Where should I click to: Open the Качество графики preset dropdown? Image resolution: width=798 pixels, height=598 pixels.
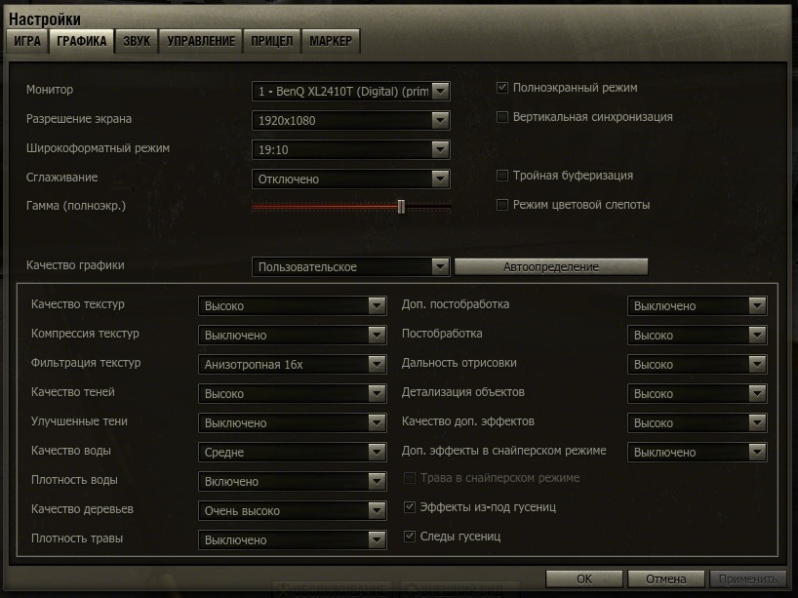440,266
